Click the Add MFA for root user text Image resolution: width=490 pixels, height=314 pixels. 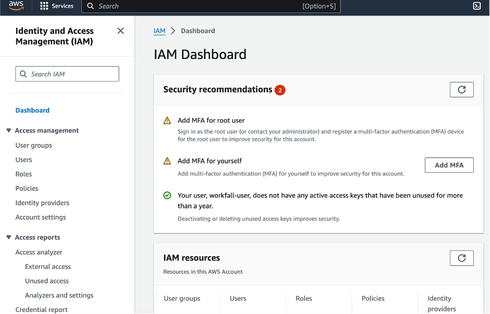coord(211,121)
